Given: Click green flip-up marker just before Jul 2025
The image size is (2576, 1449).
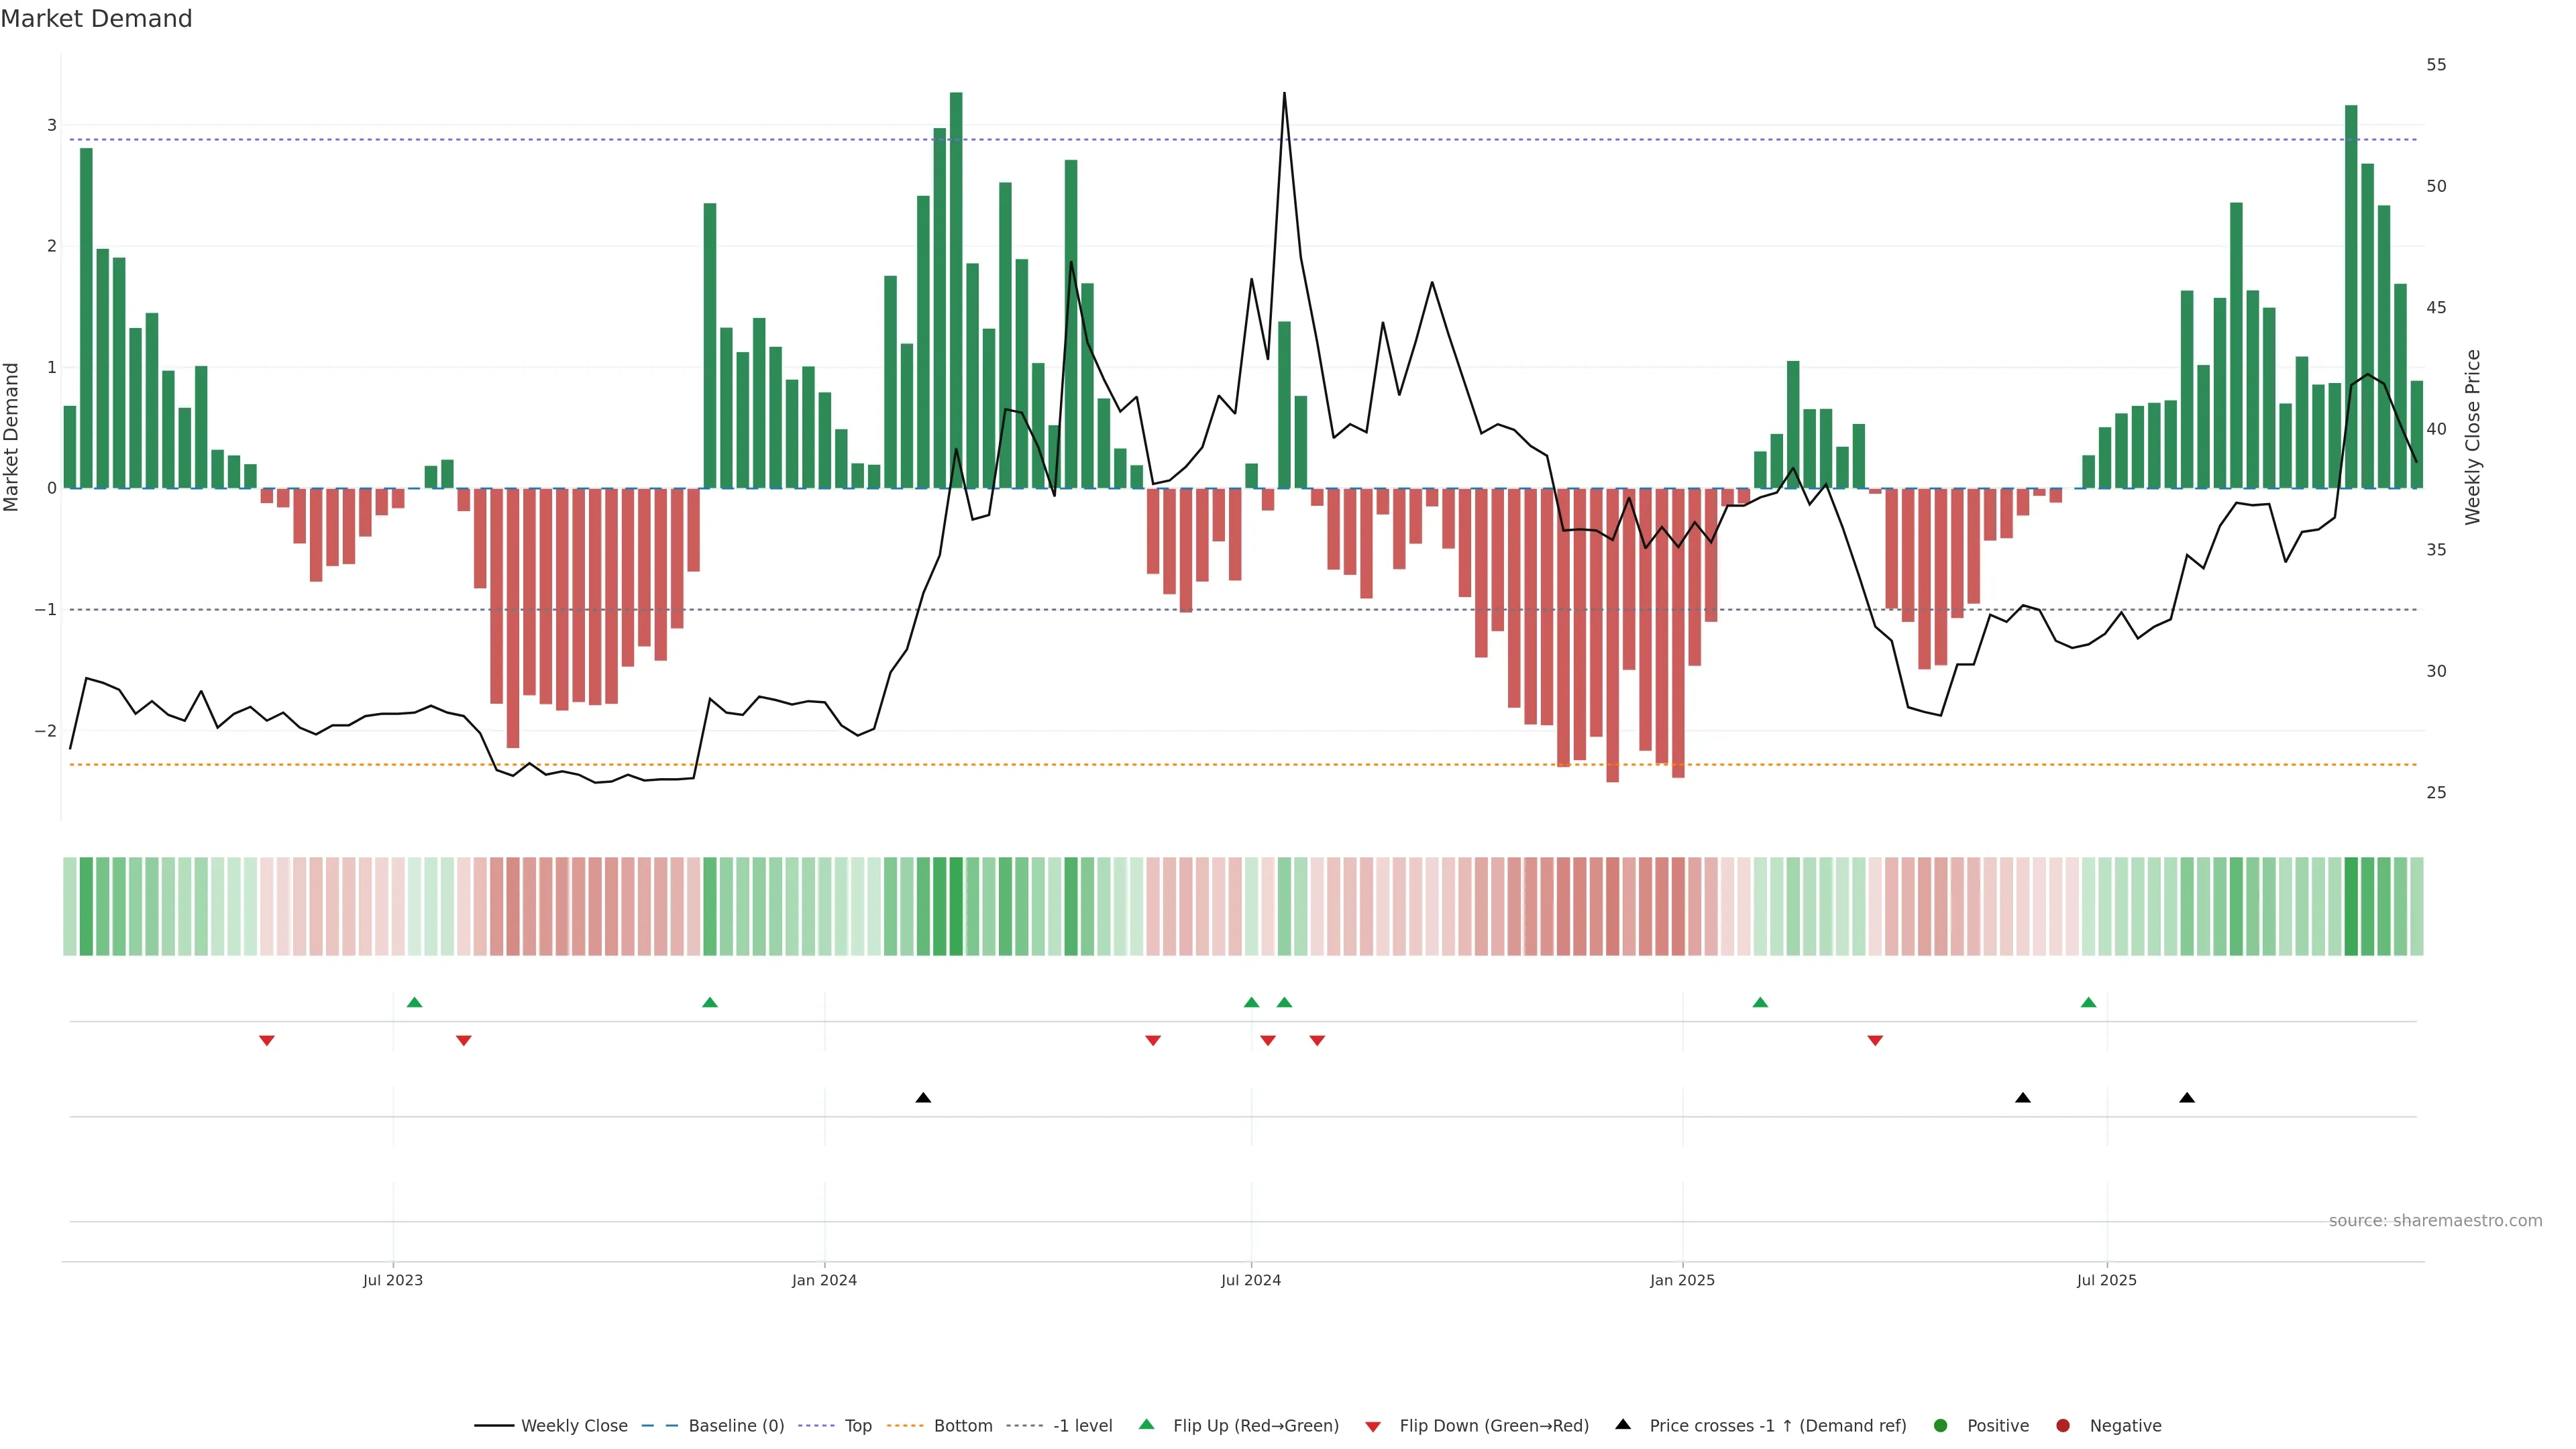Looking at the screenshot, I should click(x=2088, y=1003).
